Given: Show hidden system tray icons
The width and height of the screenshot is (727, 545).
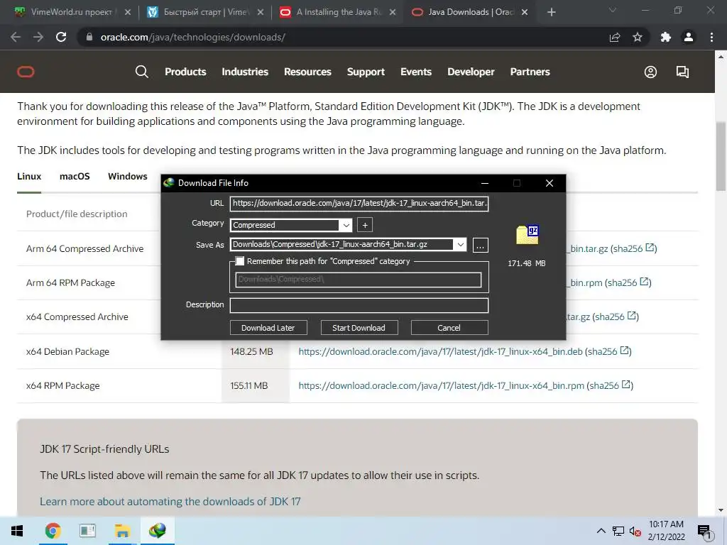Looking at the screenshot, I should [601, 531].
